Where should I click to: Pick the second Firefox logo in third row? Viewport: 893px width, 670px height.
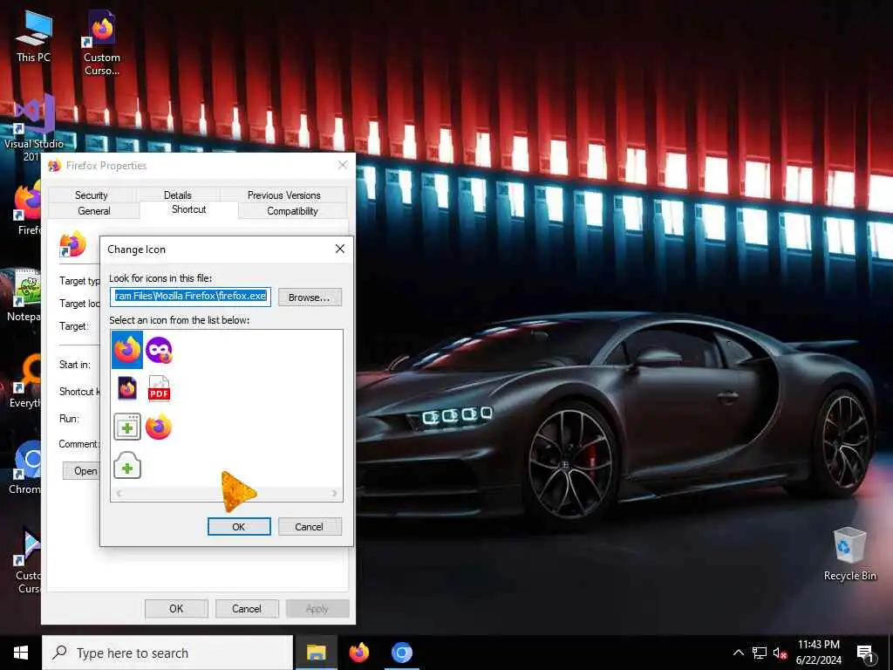pyautogui.click(x=159, y=427)
